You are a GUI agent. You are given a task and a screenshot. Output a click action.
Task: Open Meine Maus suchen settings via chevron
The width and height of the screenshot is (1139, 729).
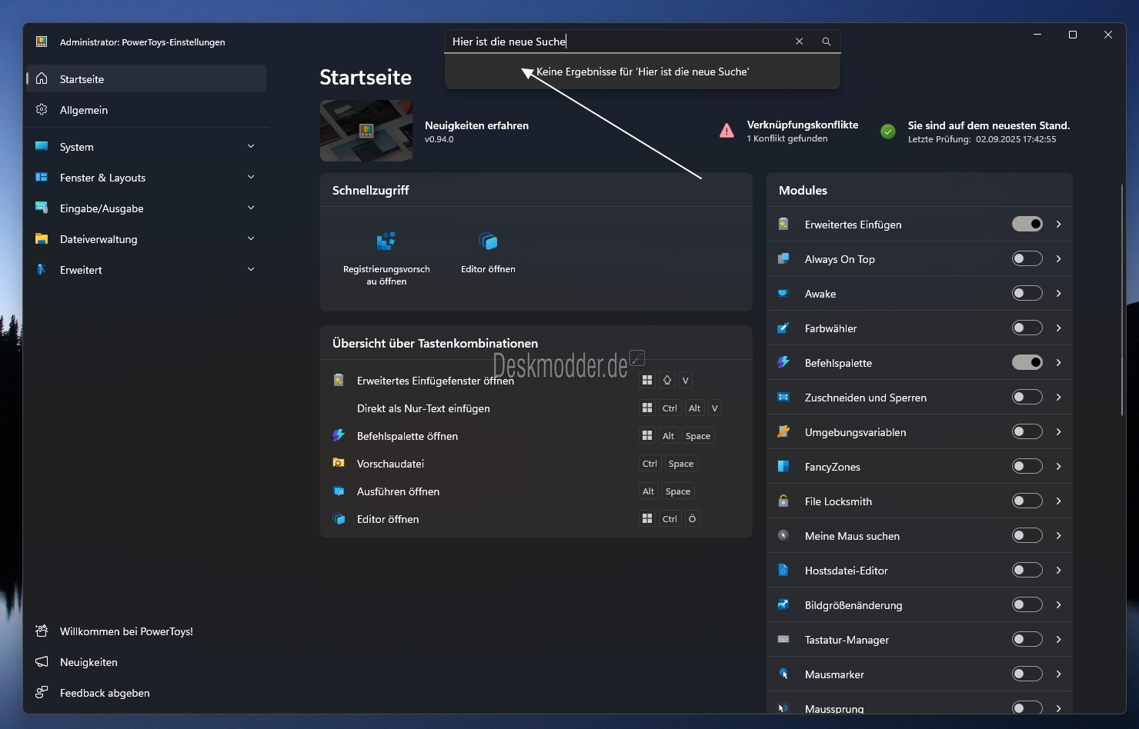click(x=1059, y=535)
